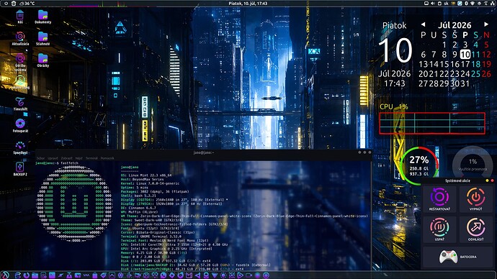Screen dimensions: 497x279
Task: Open the Súbor menu in terminal
Action: tap(40, 158)
